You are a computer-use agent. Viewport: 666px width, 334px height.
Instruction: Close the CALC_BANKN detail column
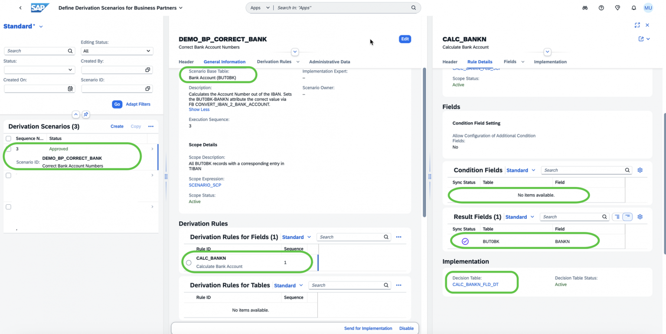click(647, 25)
